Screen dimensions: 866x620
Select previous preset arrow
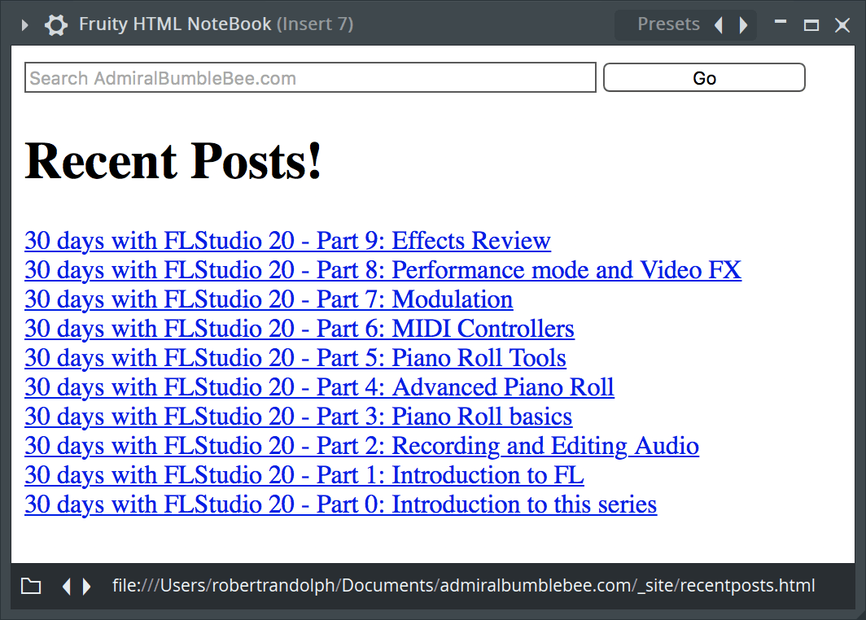(x=718, y=25)
